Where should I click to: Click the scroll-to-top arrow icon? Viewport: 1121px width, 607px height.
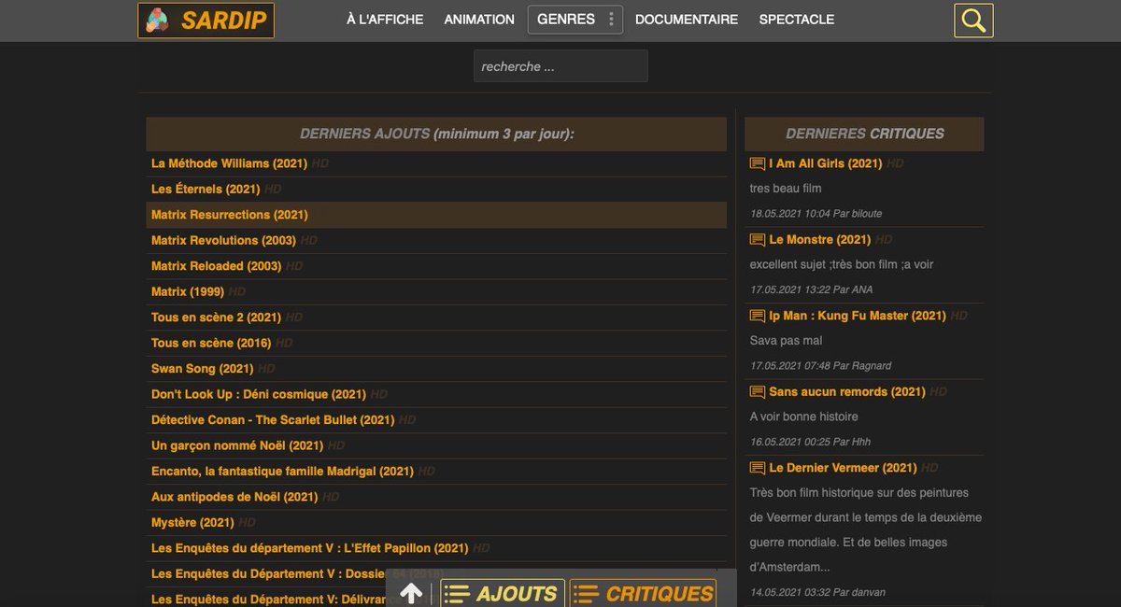tap(411, 593)
